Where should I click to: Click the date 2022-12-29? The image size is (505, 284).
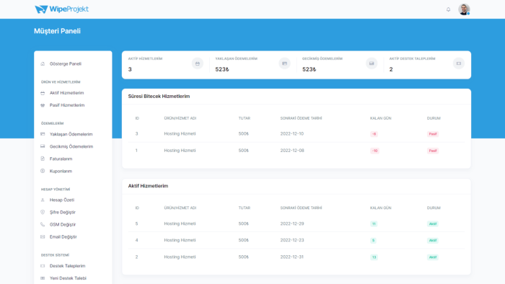292,223
